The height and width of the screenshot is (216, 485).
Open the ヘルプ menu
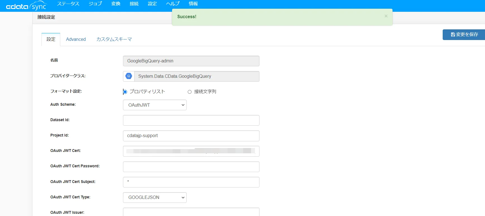(x=173, y=4)
